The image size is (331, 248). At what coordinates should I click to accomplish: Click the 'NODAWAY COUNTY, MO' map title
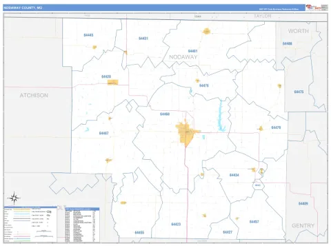coord(23,8)
